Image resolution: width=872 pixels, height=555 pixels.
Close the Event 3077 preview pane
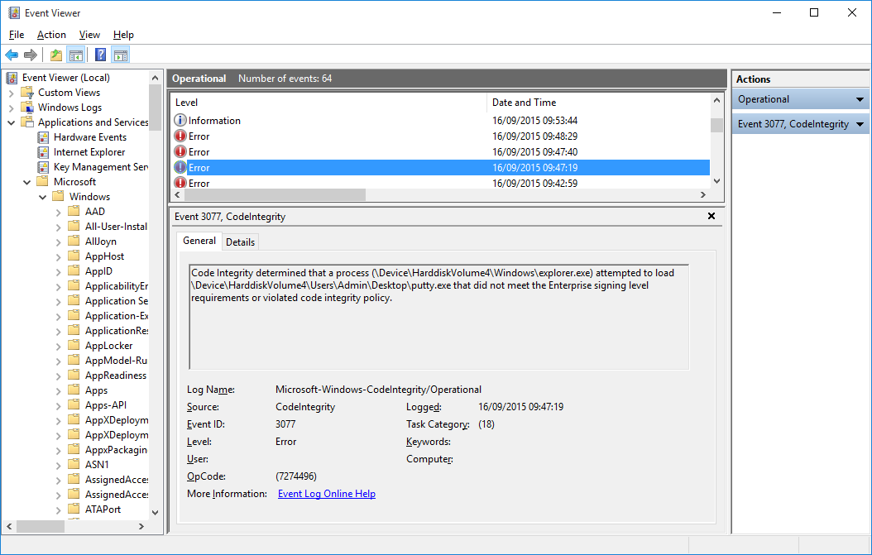711,216
